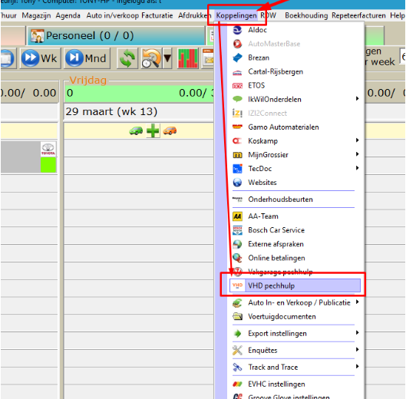Viewport: 406px width, 399px height.
Task: Click the Aldoc blue globe icon
Action: click(x=237, y=30)
